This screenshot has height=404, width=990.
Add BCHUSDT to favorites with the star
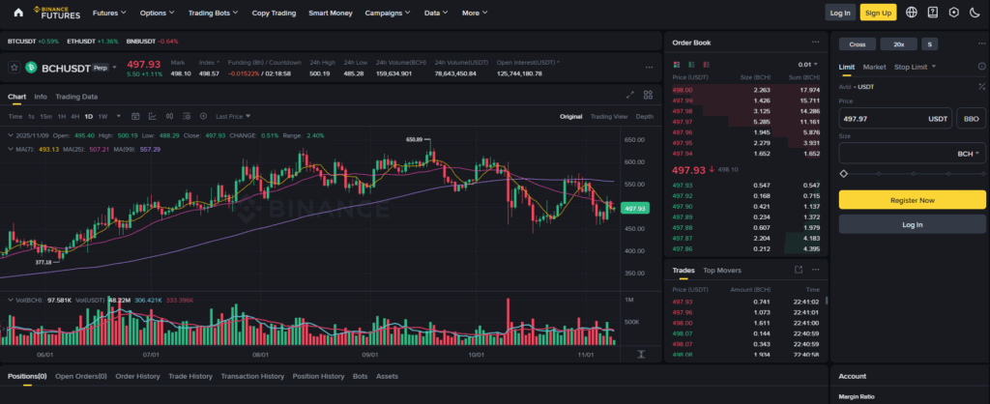[x=15, y=68]
